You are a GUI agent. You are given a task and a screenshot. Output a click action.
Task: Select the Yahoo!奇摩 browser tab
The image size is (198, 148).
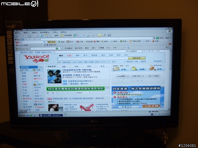(x=30, y=45)
